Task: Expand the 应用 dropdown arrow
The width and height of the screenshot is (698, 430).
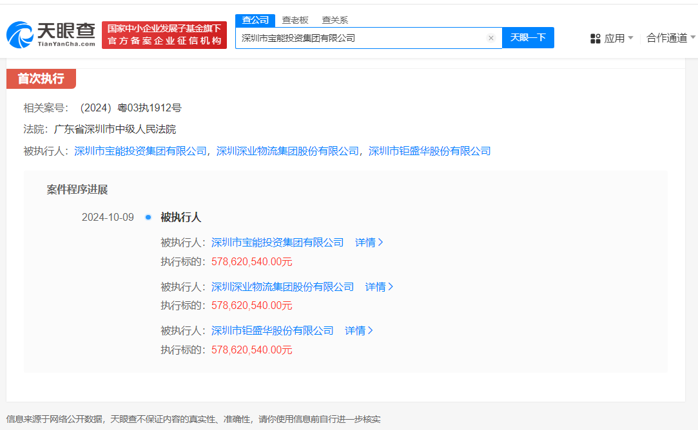Action: [630, 38]
